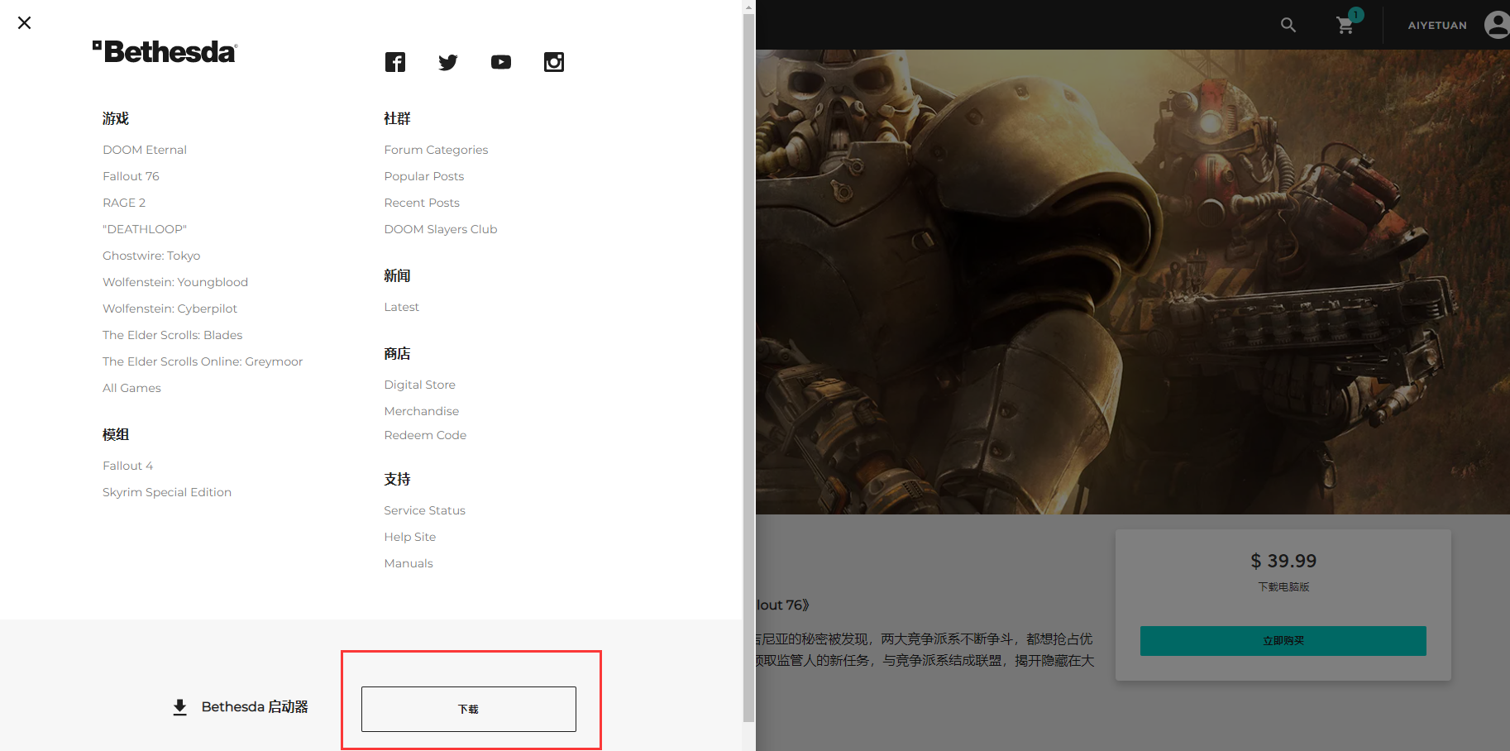Go to Digital Store link
The height and width of the screenshot is (751, 1510).
pos(419,385)
